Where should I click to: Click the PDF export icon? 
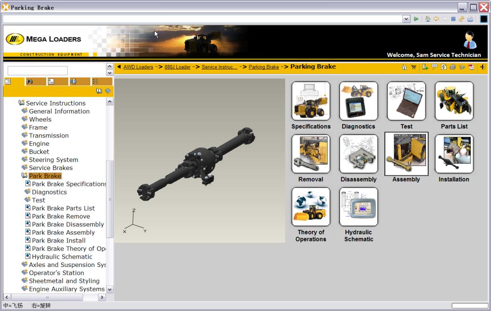(471, 67)
